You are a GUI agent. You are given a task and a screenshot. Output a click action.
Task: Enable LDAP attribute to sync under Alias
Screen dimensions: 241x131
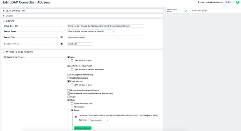click(72, 60)
